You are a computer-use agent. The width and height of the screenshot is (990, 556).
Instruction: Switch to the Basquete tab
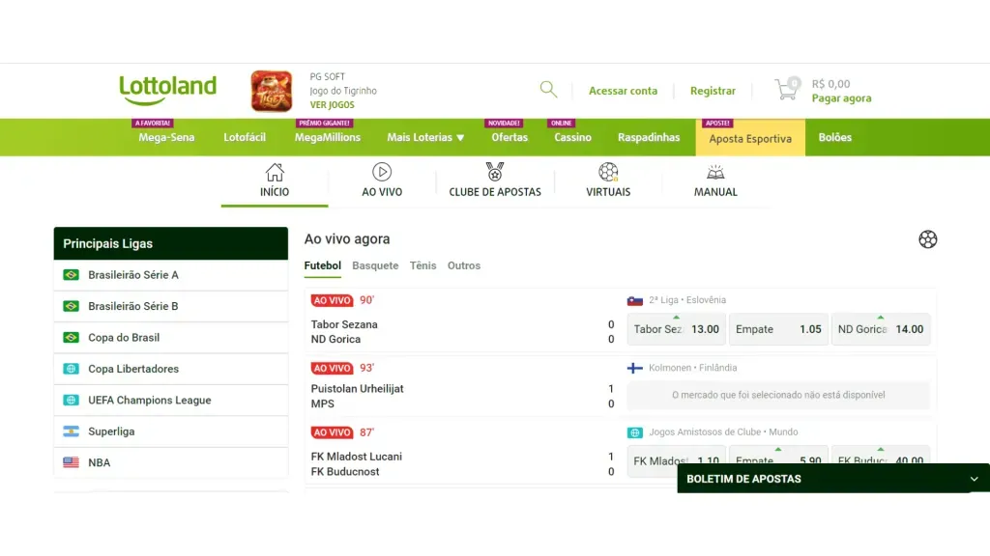click(x=375, y=265)
